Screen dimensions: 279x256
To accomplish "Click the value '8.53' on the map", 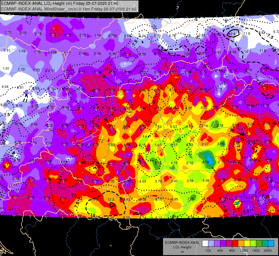I will pos(127,199).
